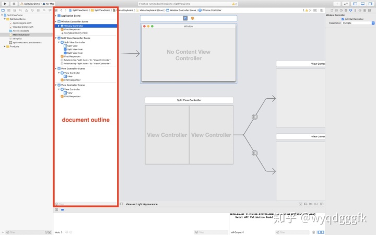Click the add editor icon
The width and height of the screenshot is (376, 235).
(322, 10)
